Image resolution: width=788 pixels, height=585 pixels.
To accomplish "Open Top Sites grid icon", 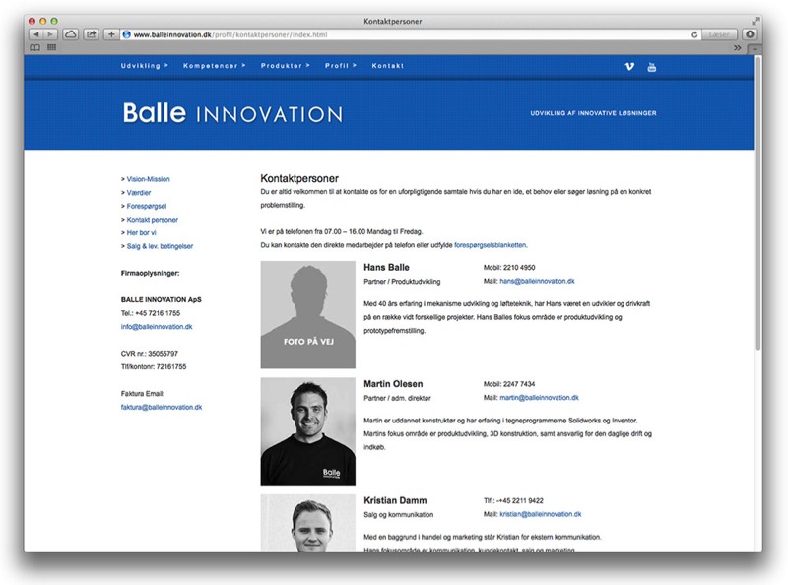I will [52, 47].
